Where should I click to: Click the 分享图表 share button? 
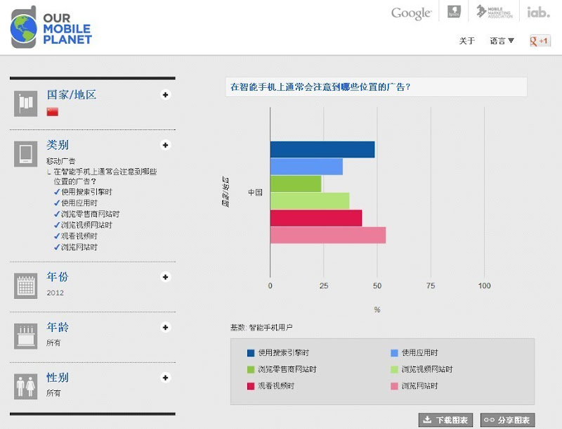tap(508, 420)
